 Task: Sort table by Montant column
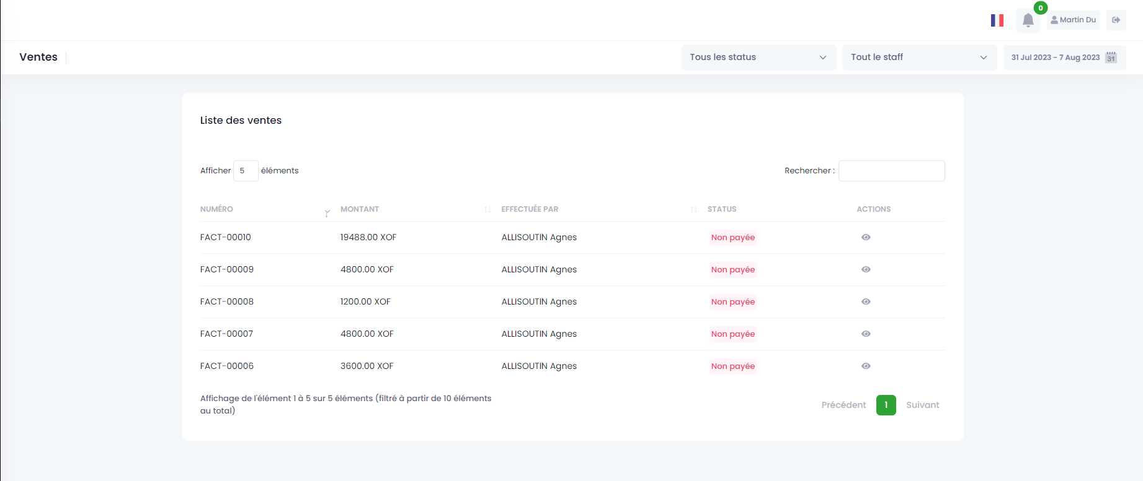tap(360, 209)
